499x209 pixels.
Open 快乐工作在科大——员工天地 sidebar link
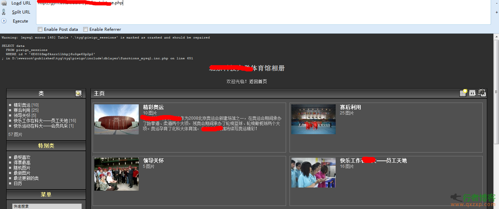click(x=41, y=121)
